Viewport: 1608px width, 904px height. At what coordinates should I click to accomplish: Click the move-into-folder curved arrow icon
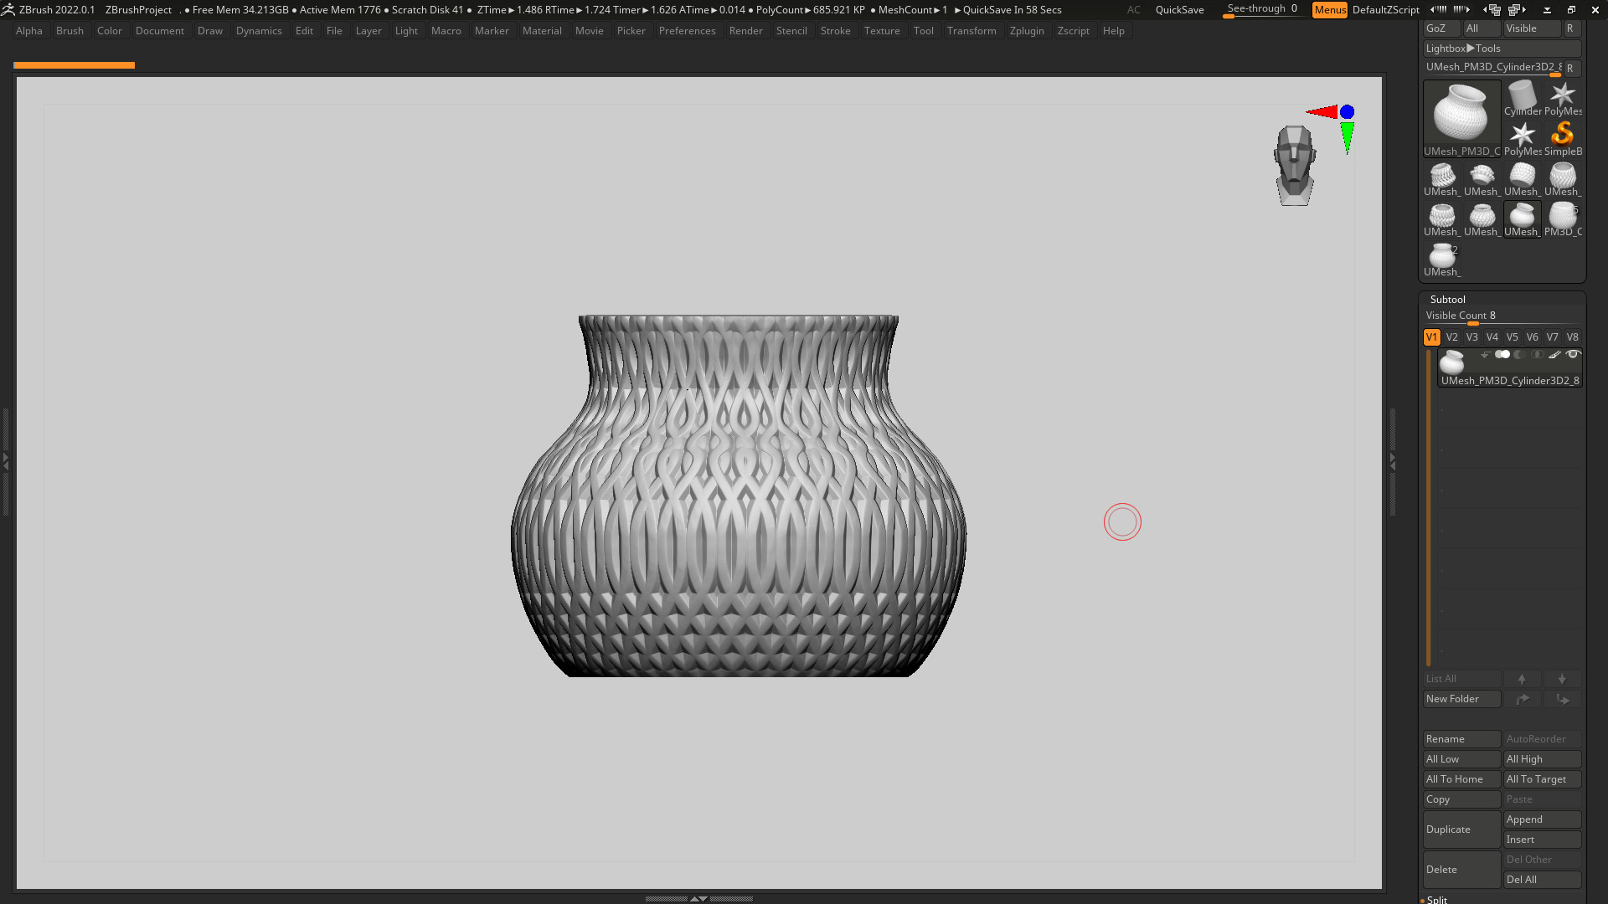tap(1522, 699)
